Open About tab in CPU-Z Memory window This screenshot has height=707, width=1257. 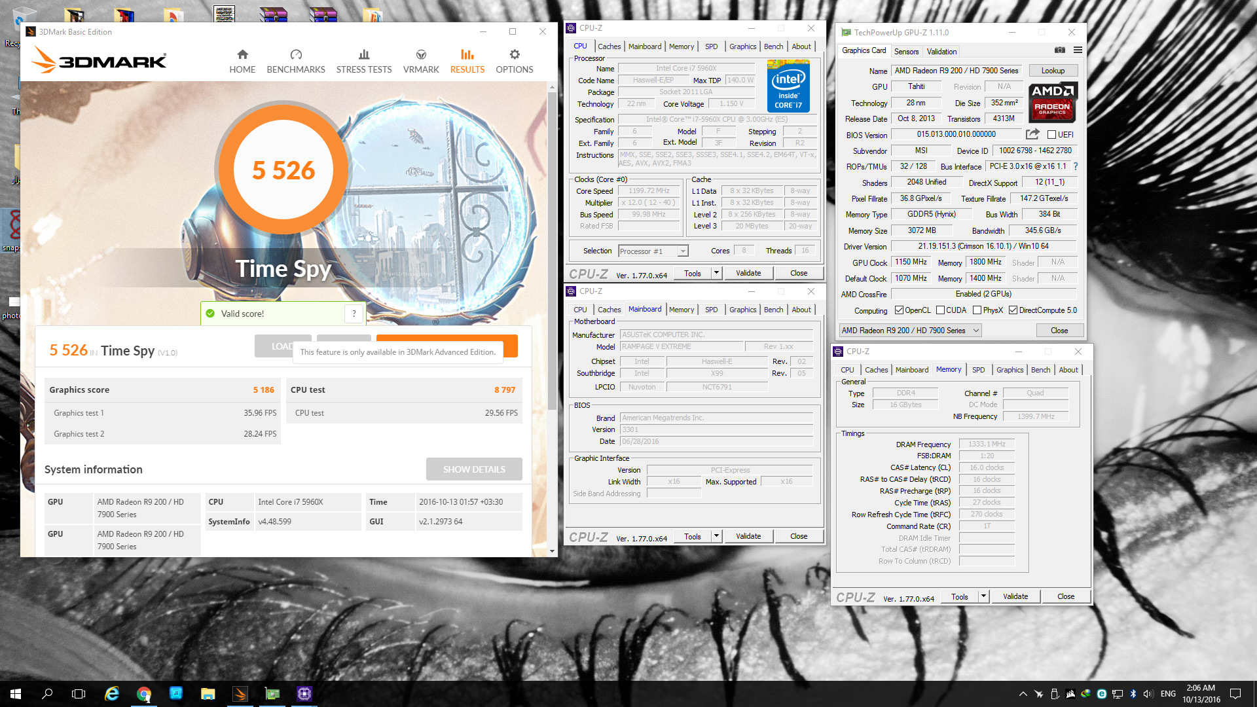(x=1068, y=370)
